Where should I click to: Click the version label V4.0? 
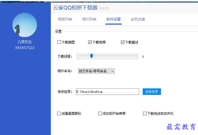point(104,9)
